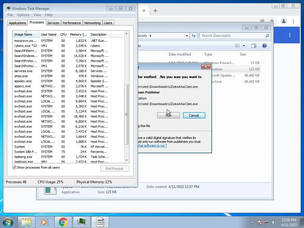Click Cancel in the security warning
Image resolution: width=304 pixels, height=228 pixels.
click(194, 115)
